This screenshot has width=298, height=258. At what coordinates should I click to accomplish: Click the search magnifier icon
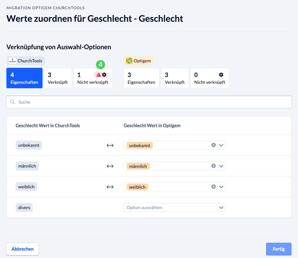(12, 102)
